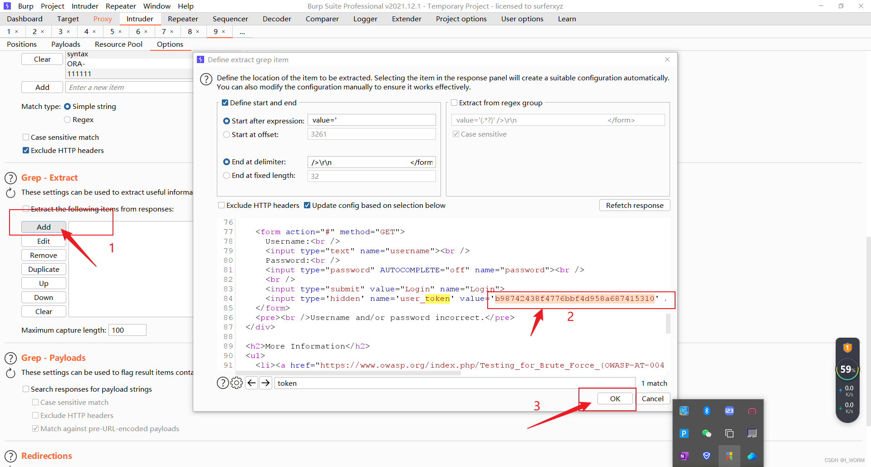The height and width of the screenshot is (467, 871).
Task: Select the Regex match type radio button
Action: 67,120
